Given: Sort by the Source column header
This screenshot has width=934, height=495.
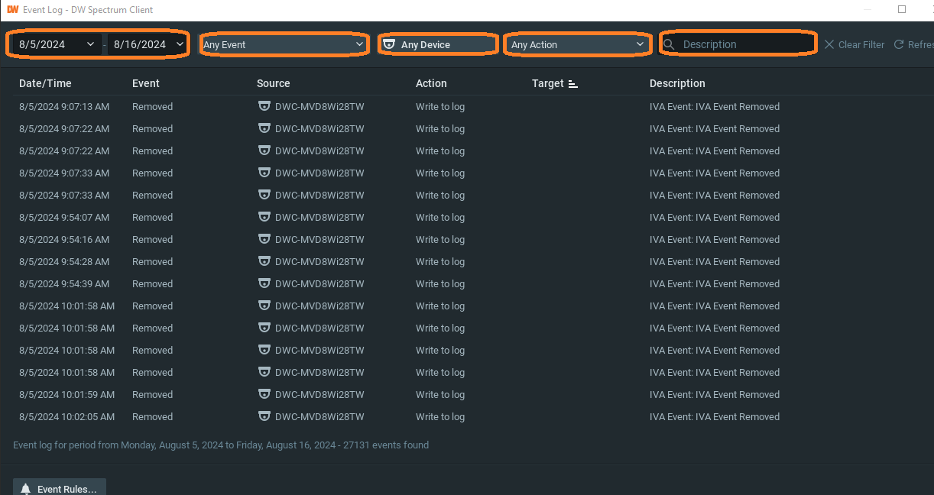Looking at the screenshot, I should [273, 83].
